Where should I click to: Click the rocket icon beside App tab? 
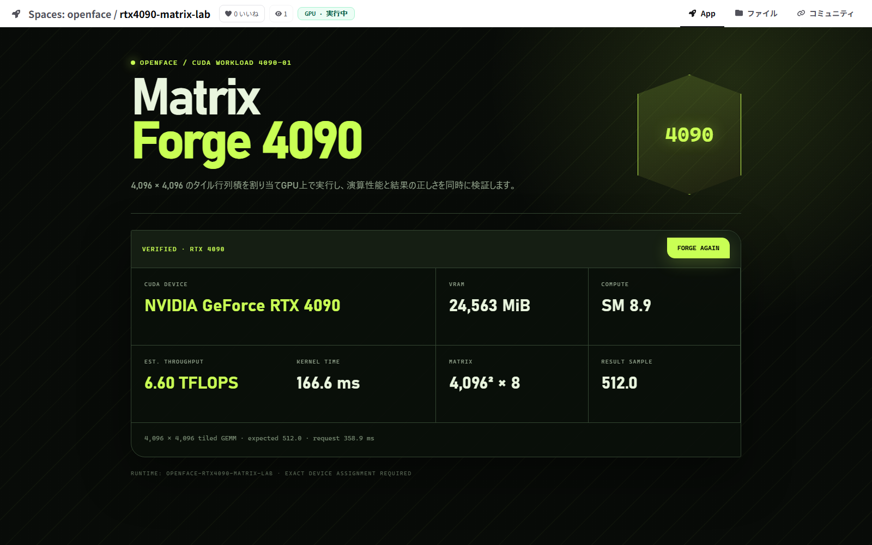point(692,14)
